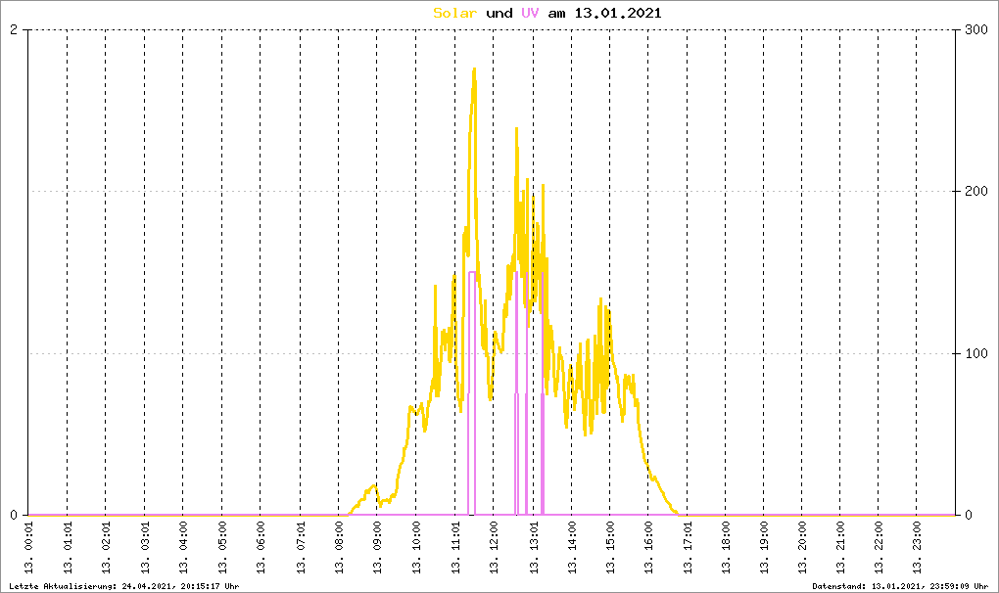
Task: Click the '13. 08:00' time axis label
Action: coord(338,548)
